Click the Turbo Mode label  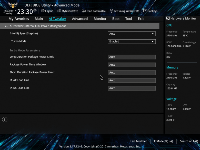click(x=19, y=41)
